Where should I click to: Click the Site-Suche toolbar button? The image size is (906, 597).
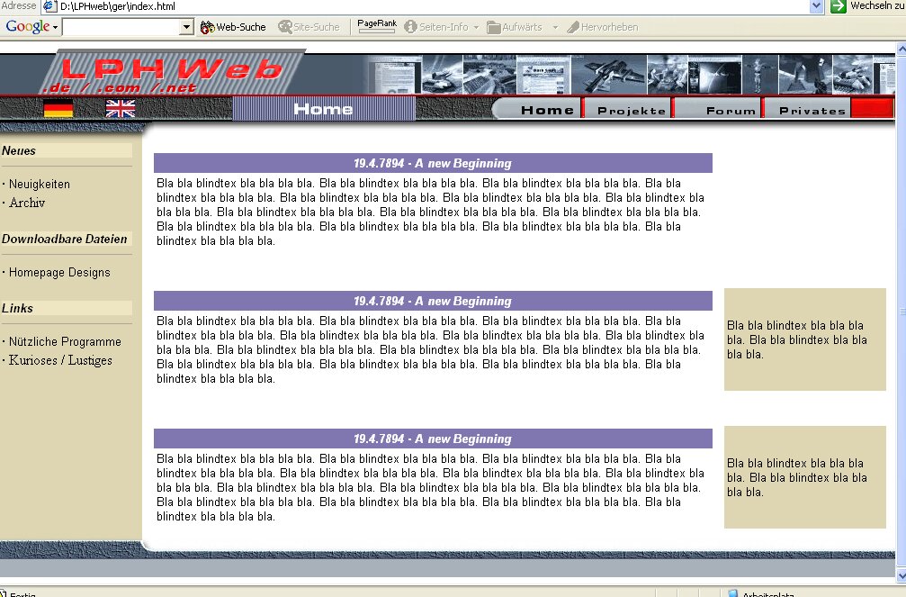click(309, 27)
